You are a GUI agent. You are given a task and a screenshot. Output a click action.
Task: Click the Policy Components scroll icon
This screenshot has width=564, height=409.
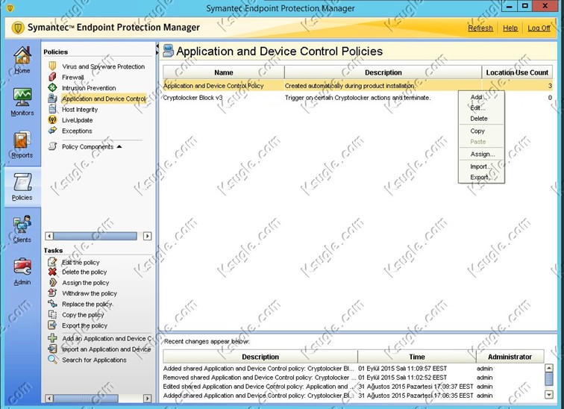[52, 146]
